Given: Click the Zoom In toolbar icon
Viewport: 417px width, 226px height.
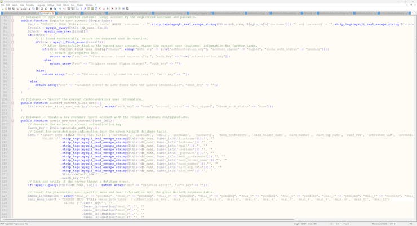Looking at the screenshot, I should pos(60,8).
